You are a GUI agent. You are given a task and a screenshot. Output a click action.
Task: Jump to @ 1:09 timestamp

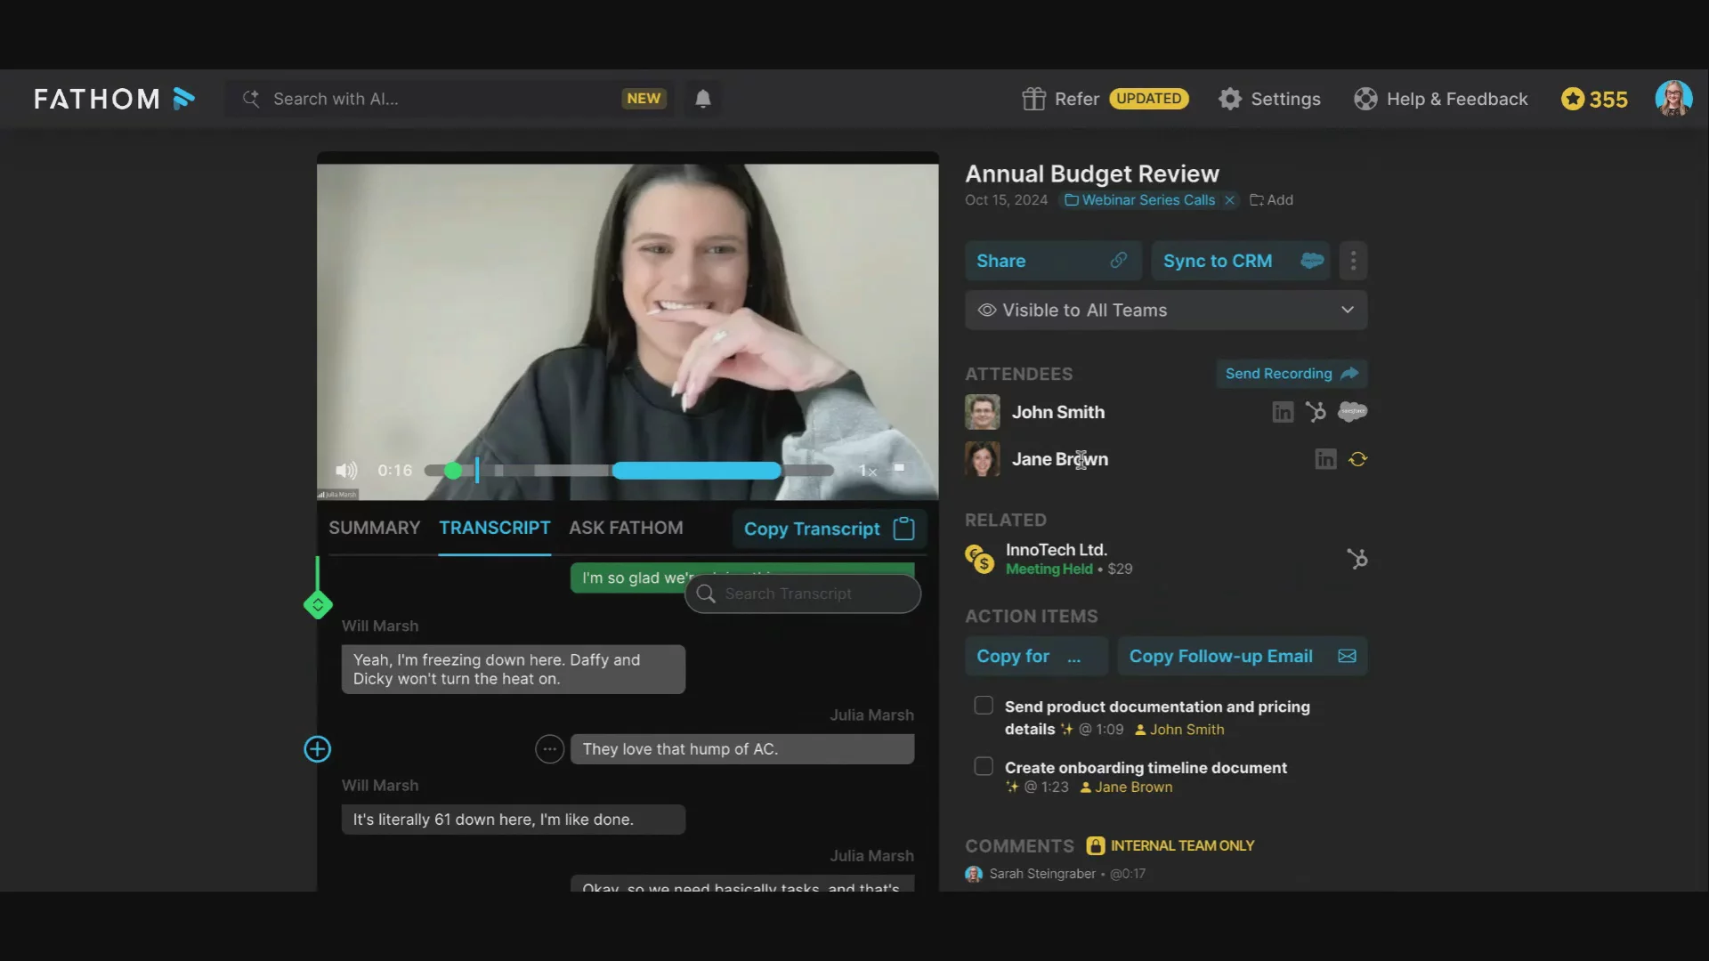click(1102, 730)
